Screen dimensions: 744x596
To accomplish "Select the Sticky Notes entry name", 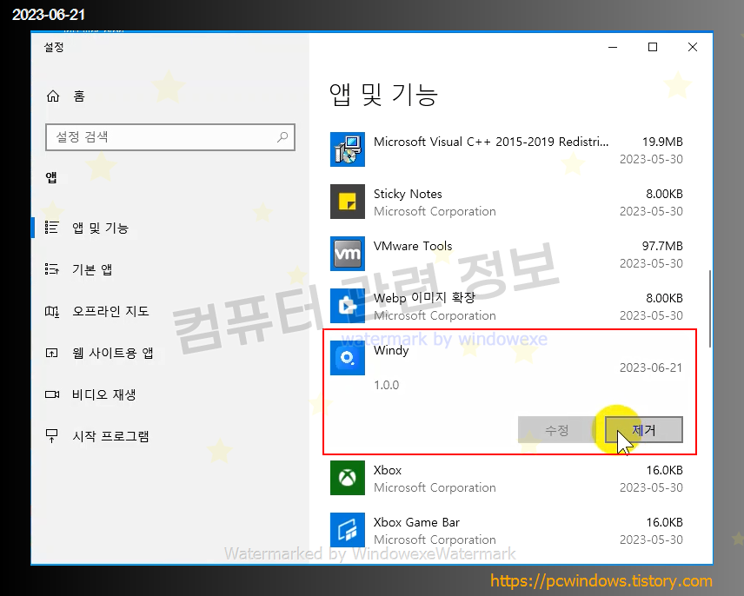I will click(x=408, y=194).
